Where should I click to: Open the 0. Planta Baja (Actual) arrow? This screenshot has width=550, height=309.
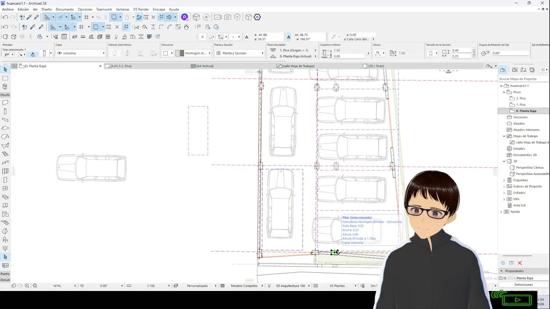(x=315, y=56)
